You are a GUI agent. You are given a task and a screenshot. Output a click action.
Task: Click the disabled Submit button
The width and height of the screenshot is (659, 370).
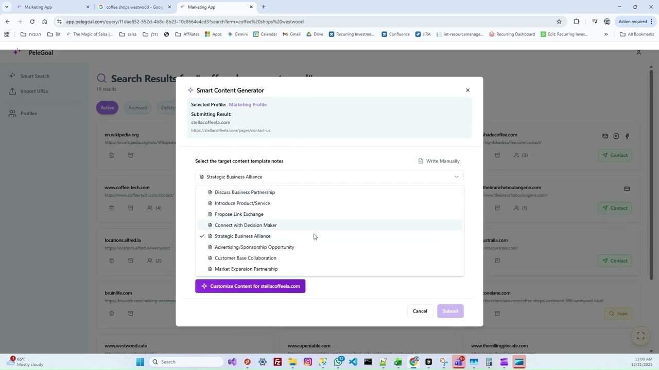[450, 311]
